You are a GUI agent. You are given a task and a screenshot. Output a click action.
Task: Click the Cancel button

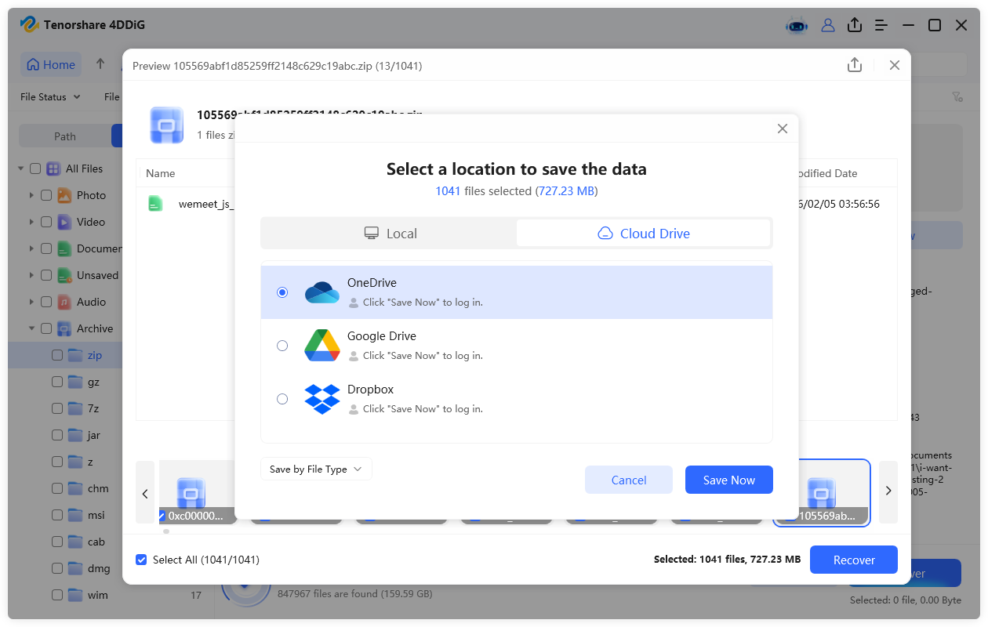click(629, 480)
